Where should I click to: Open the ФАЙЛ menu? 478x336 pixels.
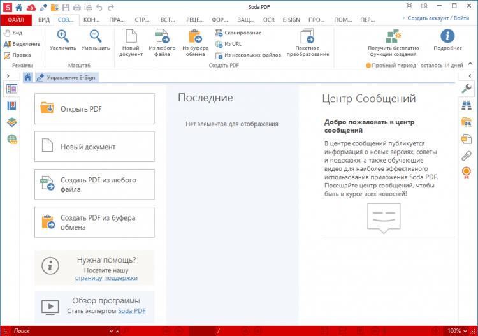pos(16,20)
